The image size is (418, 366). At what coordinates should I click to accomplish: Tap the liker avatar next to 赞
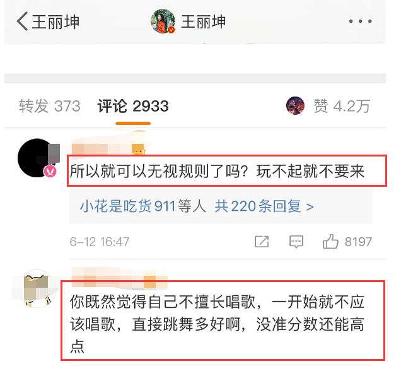(x=295, y=105)
